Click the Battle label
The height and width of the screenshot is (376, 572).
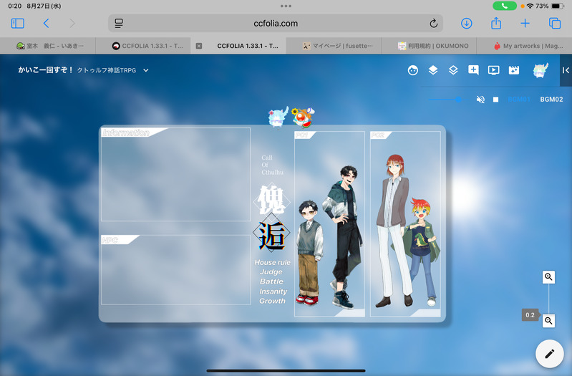pos(271,281)
